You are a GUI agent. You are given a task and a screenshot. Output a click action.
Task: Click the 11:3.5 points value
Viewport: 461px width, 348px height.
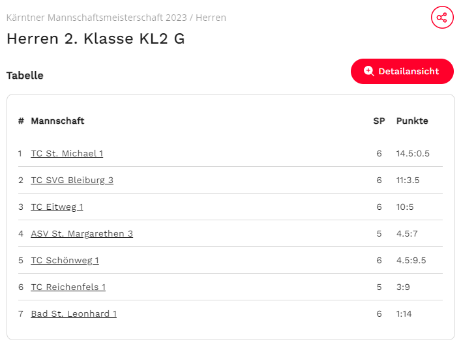click(x=408, y=180)
